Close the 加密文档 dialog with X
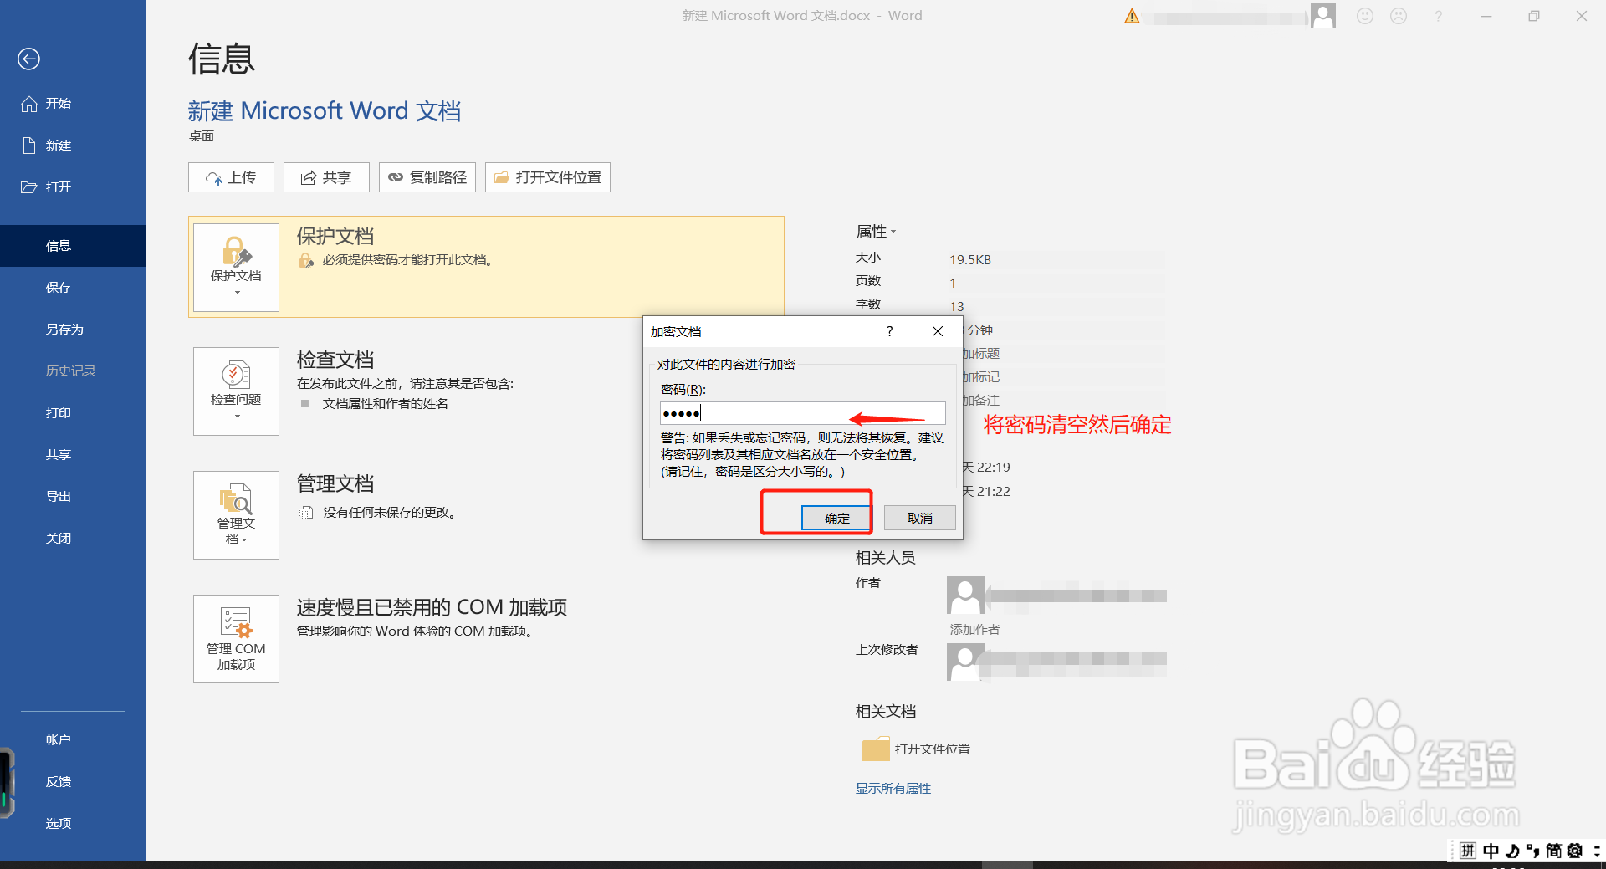The width and height of the screenshot is (1606, 869). coord(938,332)
